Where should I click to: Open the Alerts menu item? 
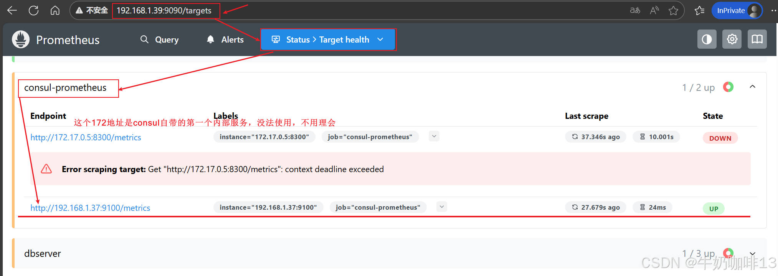(225, 39)
